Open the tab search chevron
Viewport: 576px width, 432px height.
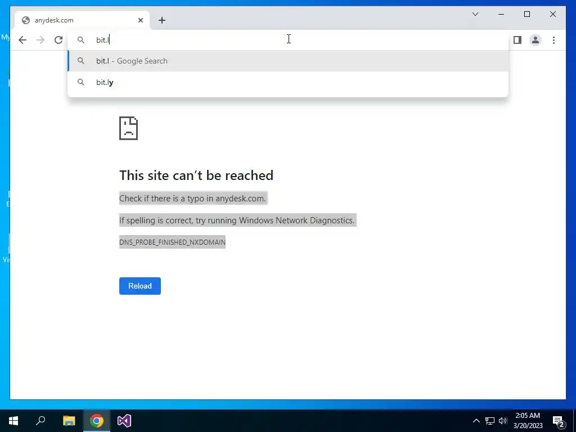pyautogui.click(x=475, y=14)
